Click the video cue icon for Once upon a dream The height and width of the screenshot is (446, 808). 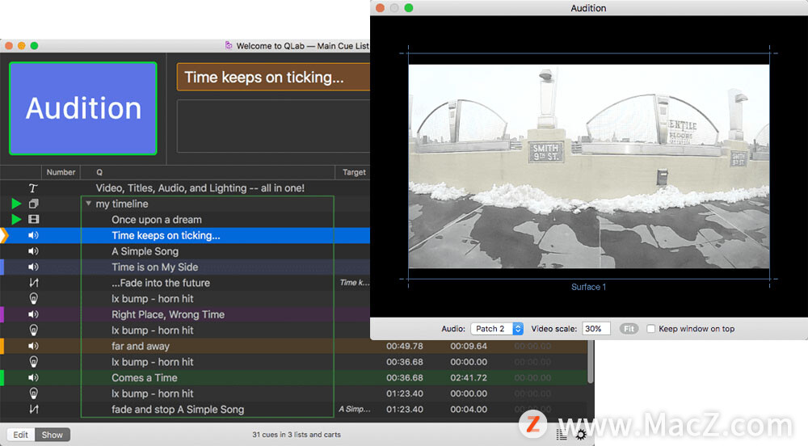(x=33, y=220)
